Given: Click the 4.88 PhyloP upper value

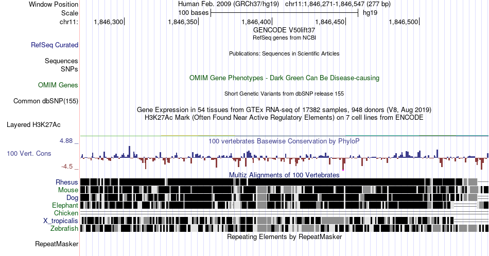Looking at the screenshot, I should click(x=66, y=141).
